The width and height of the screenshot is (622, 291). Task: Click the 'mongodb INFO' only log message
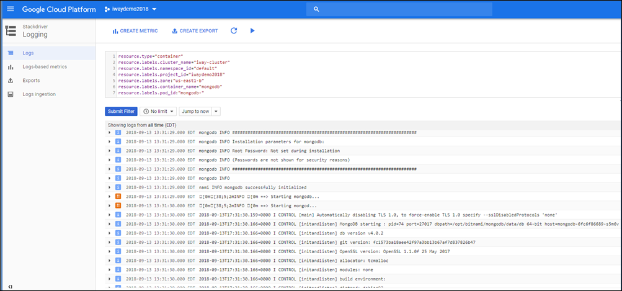tap(214, 178)
